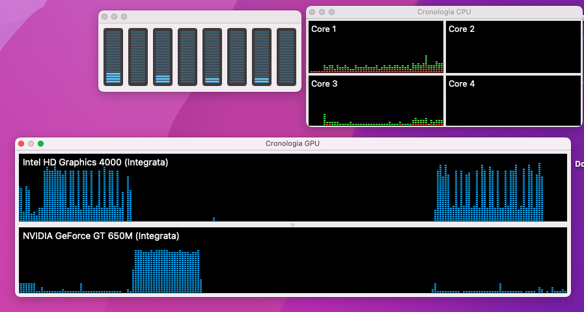
Task: Click the sixth CPU usage bar meter
Action: 237,57
